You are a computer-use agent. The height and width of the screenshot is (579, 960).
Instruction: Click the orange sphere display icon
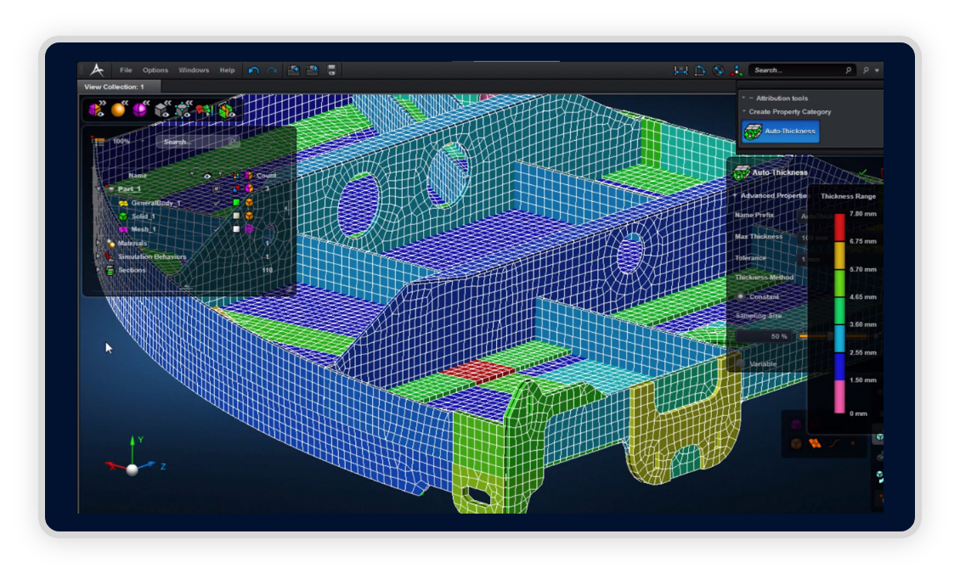click(x=118, y=110)
